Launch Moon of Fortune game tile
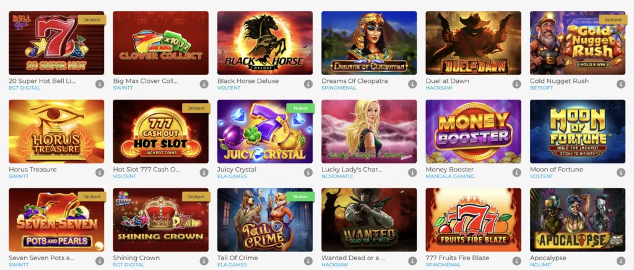Screen dimensions: 634x270 point(578,131)
